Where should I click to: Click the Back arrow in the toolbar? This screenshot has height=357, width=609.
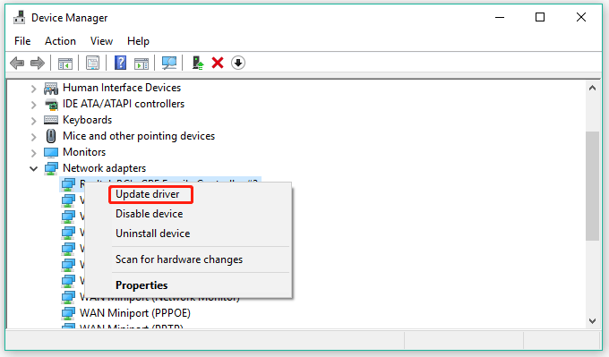[x=17, y=63]
